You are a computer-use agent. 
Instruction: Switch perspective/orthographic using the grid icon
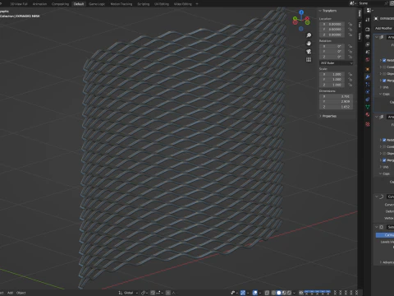309,59
